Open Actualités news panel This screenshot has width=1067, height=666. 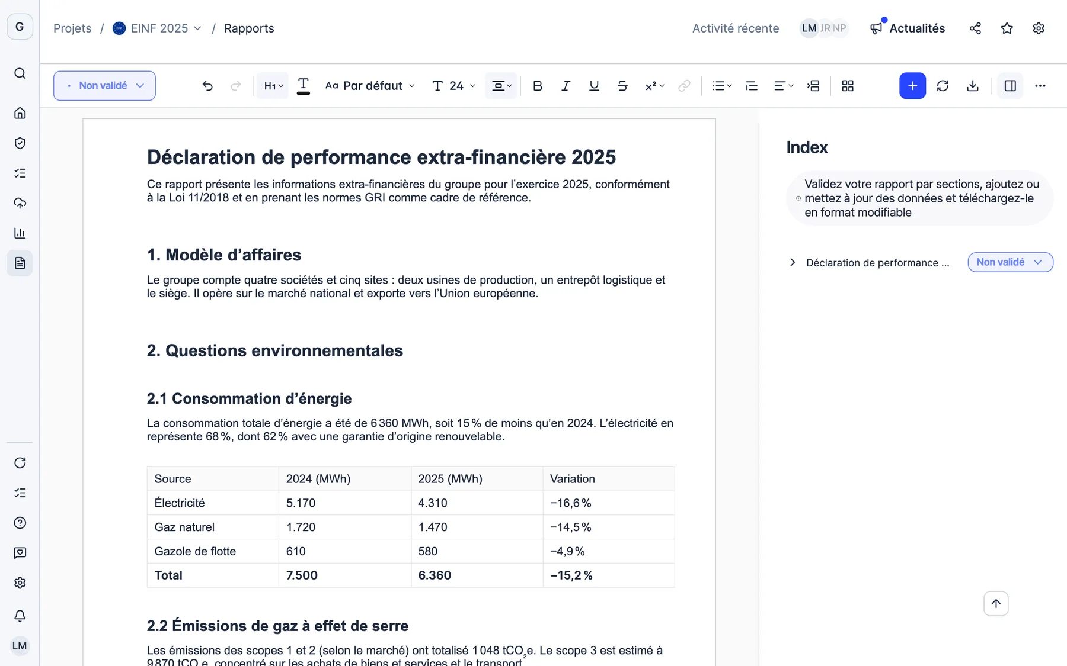908,28
